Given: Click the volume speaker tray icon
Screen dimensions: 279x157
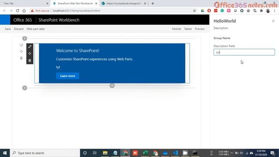Looking at the screenshot, I should 242,153.
